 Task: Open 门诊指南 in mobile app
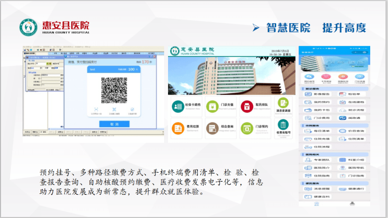(x=351, y=176)
